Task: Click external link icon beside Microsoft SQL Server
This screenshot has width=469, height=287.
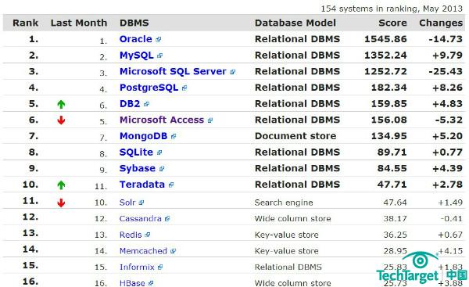Action: [232, 72]
